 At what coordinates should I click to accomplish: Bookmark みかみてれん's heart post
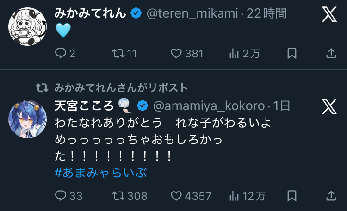(292, 54)
